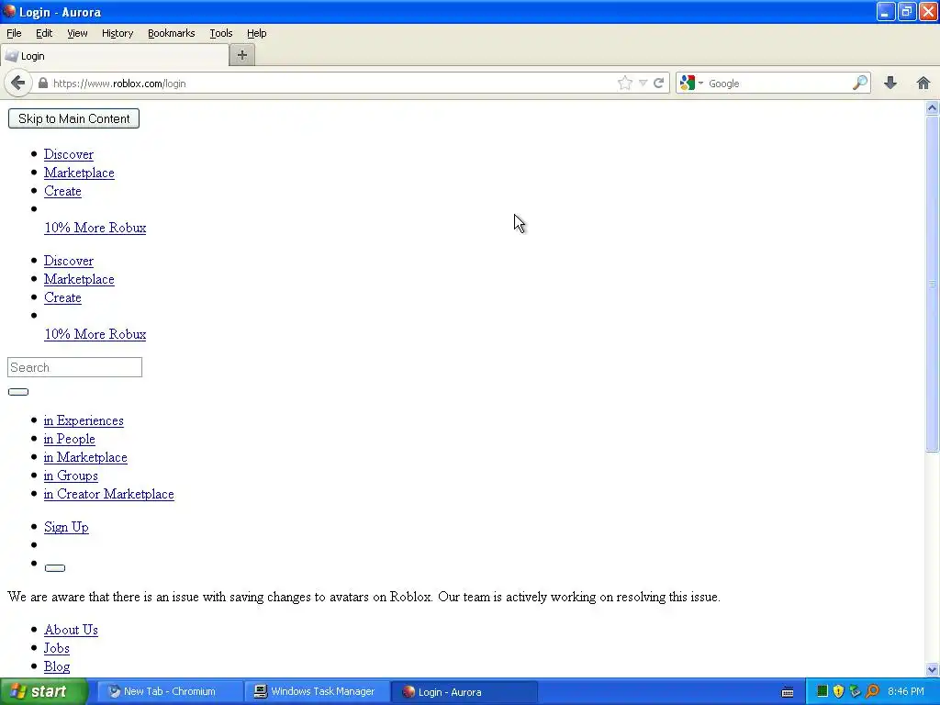
Task: Click the Sign Up link
Action: 66,528
